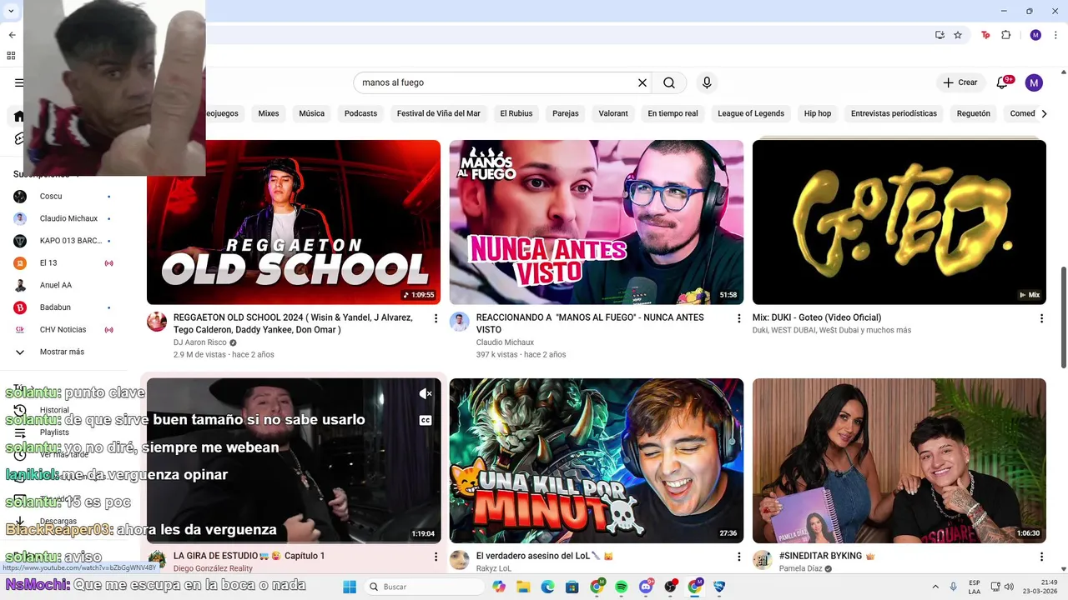The image size is (1068, 600).
Task: Select the League of Legends chip
Action: coord(751,113)
